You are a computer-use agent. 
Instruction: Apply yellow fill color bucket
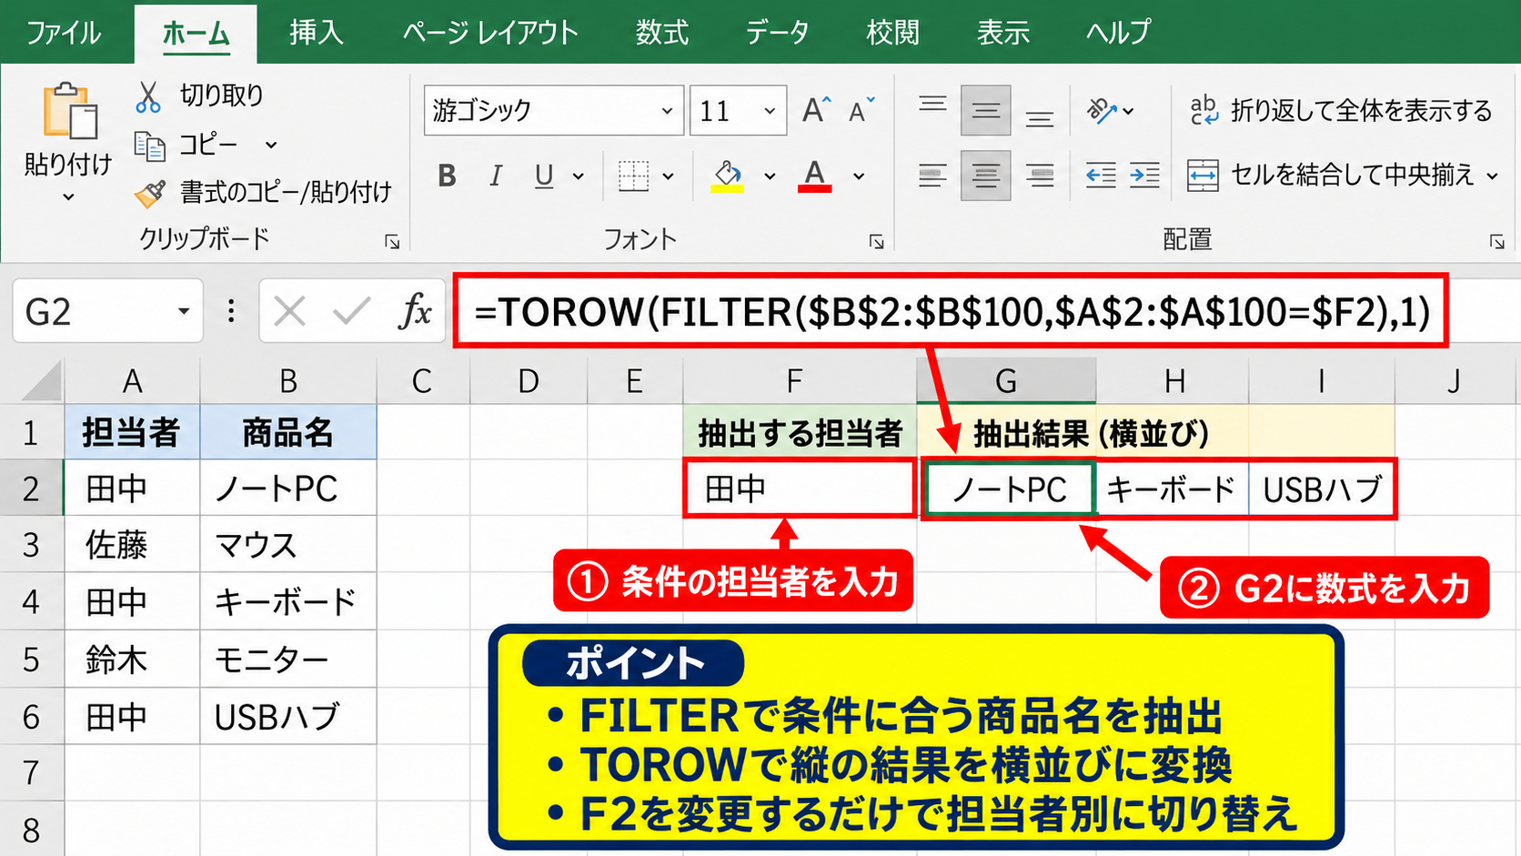click(727, 176)
